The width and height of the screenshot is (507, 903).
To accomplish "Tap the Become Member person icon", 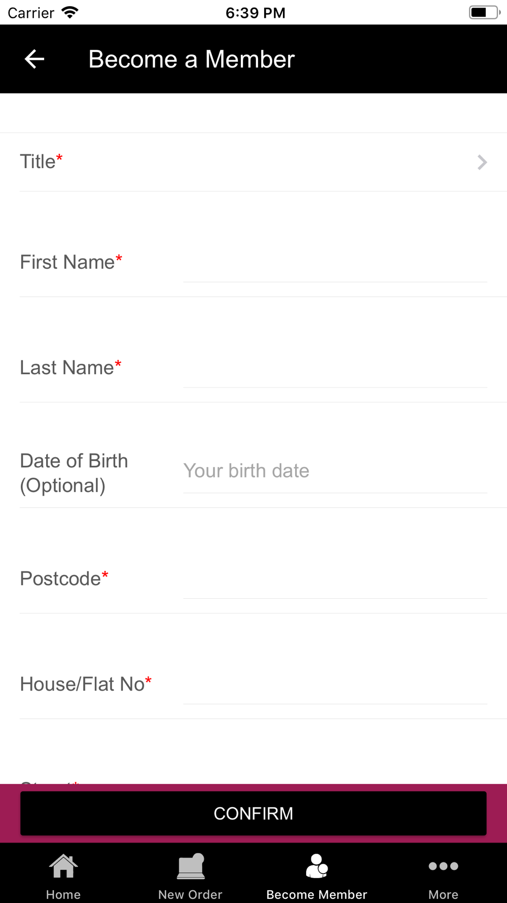I will click(317, 866).
